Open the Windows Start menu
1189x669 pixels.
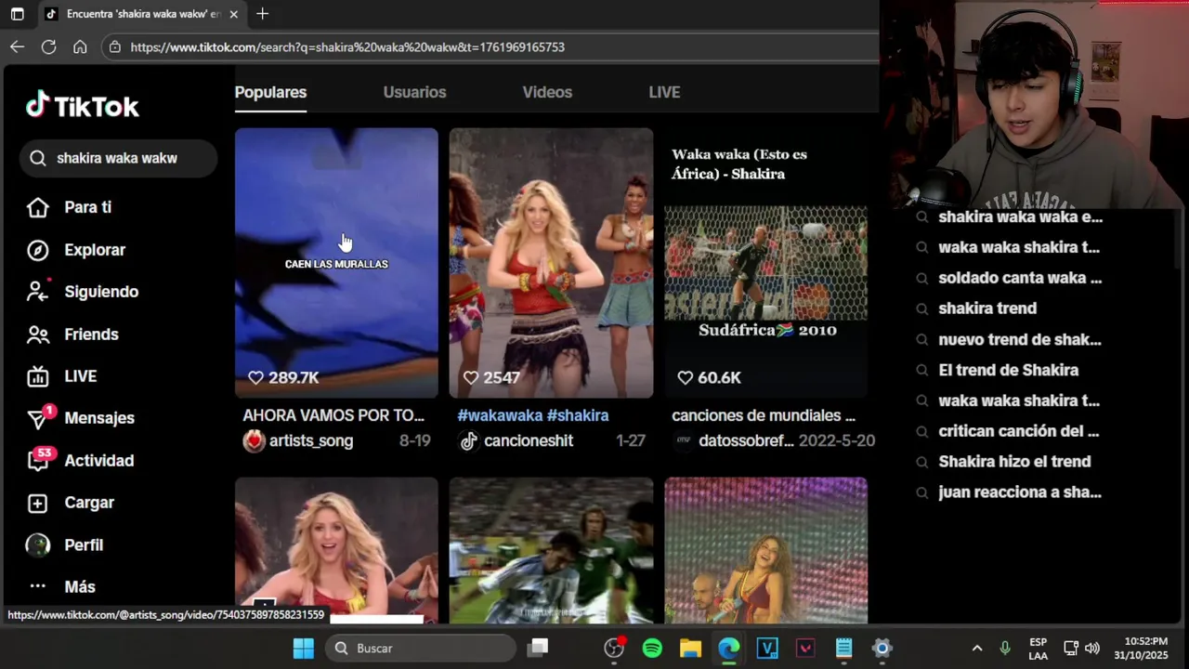click(304, 649)
